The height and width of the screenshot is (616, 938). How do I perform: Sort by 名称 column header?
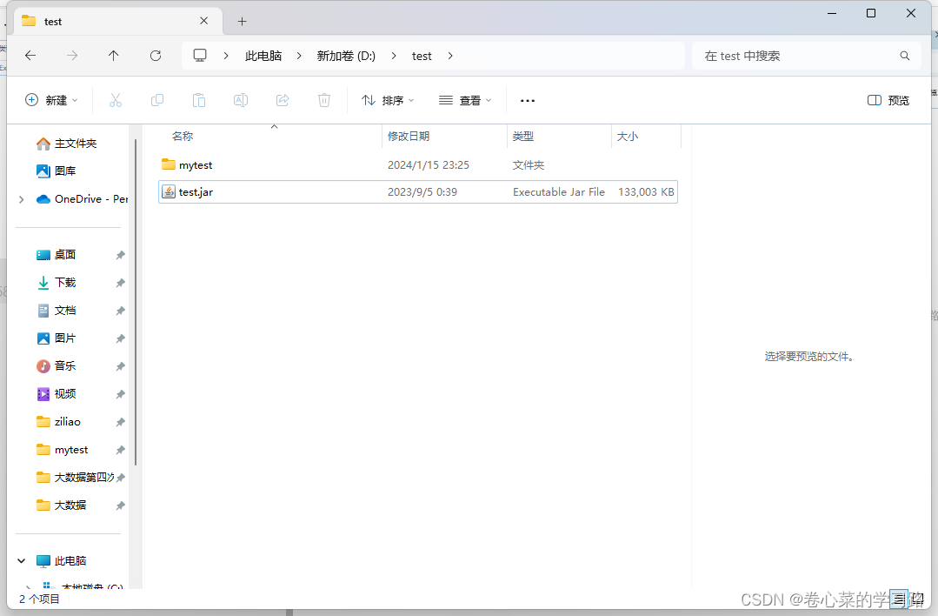[x=183, y=136]
